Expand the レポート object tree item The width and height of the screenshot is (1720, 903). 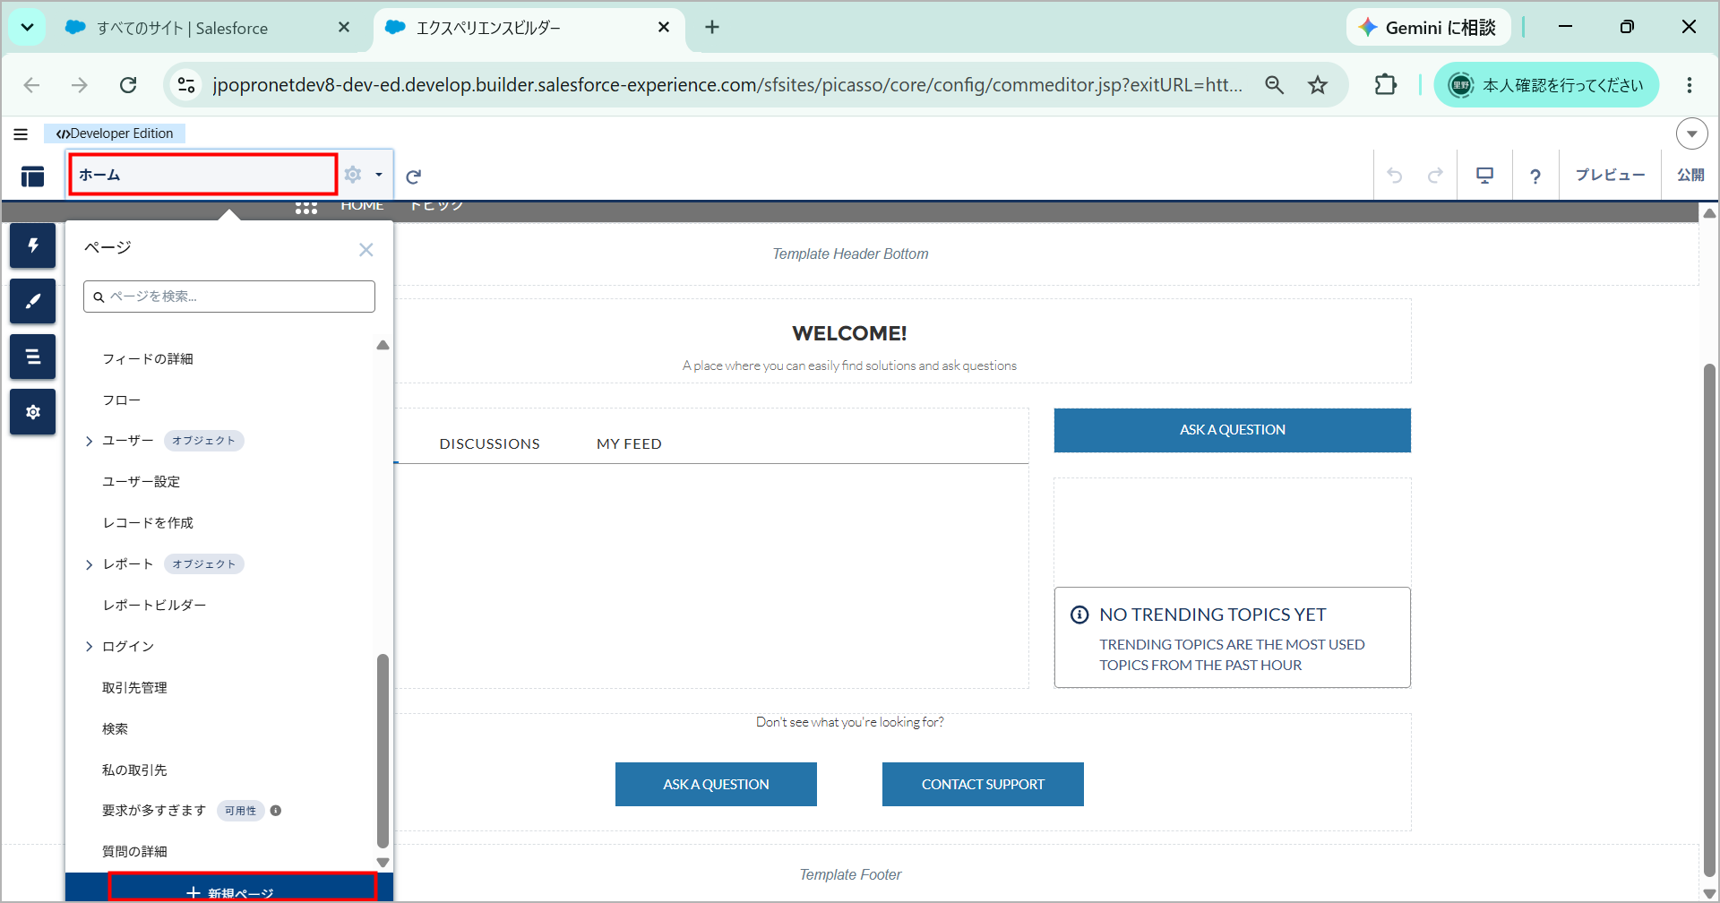(x=89, y=564)
